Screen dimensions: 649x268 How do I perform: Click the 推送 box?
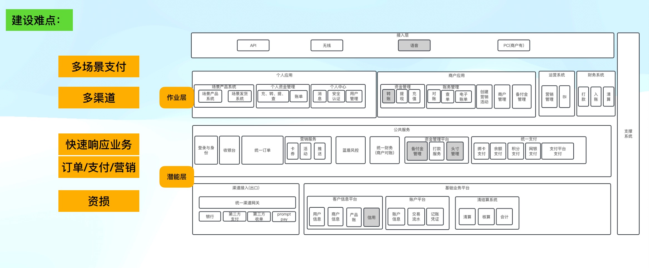pos(319,151)
